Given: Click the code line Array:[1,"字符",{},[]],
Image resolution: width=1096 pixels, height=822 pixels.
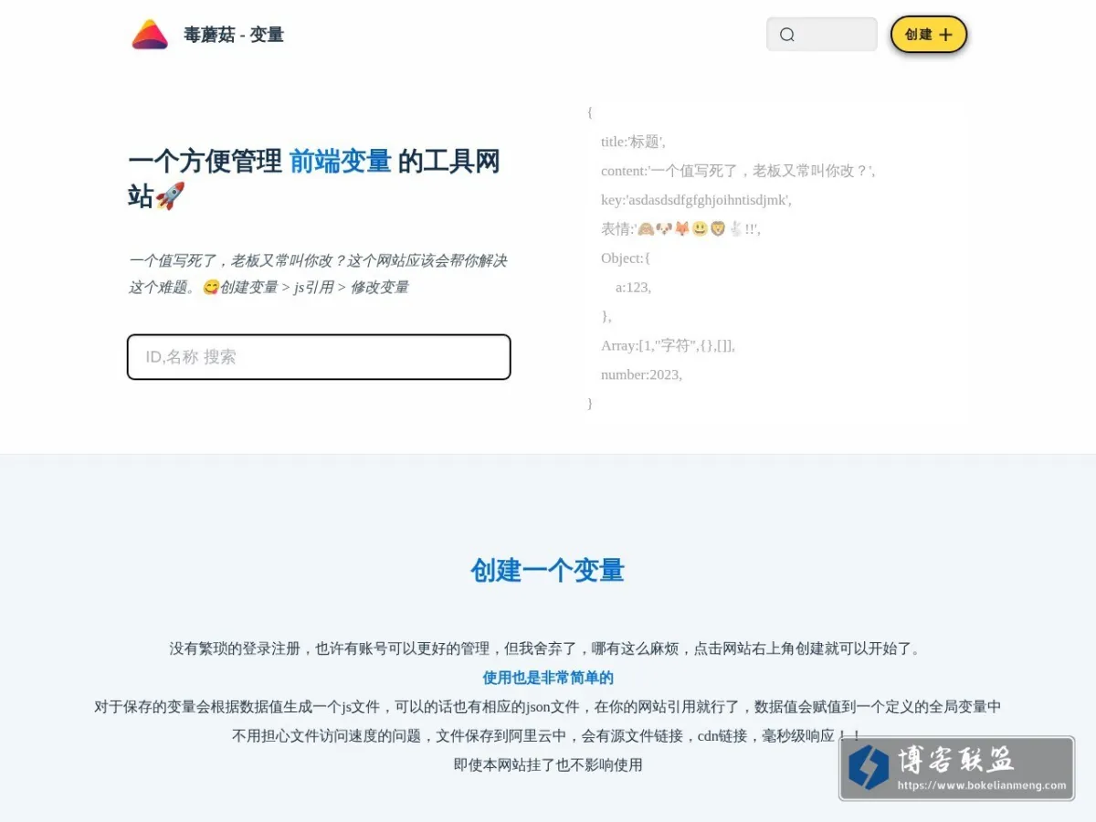Looking at the screenshot, I should click(668, 345).
